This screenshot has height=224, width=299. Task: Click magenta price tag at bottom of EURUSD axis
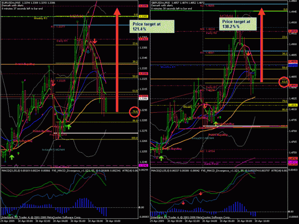pyautogui.click(x=143, y=165)
